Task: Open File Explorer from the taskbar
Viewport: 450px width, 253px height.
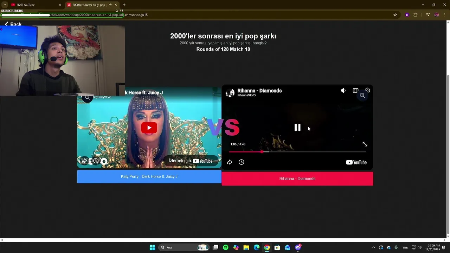Action: point(246,247)
